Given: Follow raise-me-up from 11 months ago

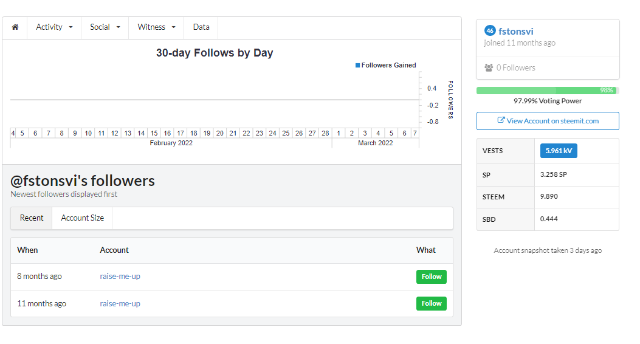Looking at the screenshot, I should (432, 304).
